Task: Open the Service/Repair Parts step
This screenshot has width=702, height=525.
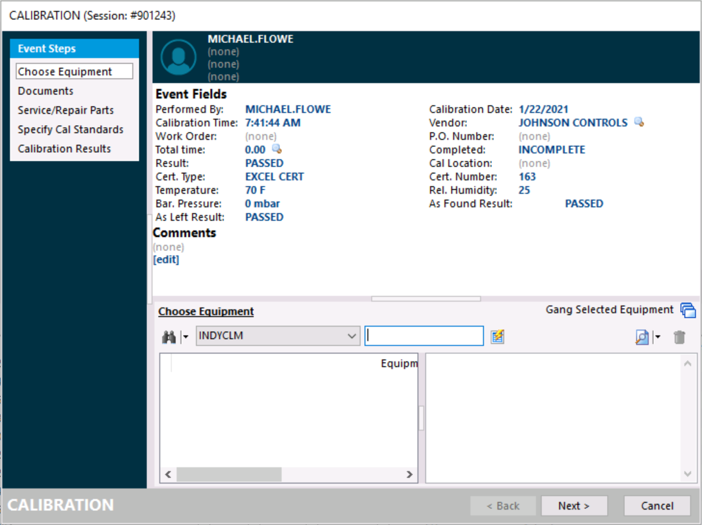Action: [x=66, y=110]
